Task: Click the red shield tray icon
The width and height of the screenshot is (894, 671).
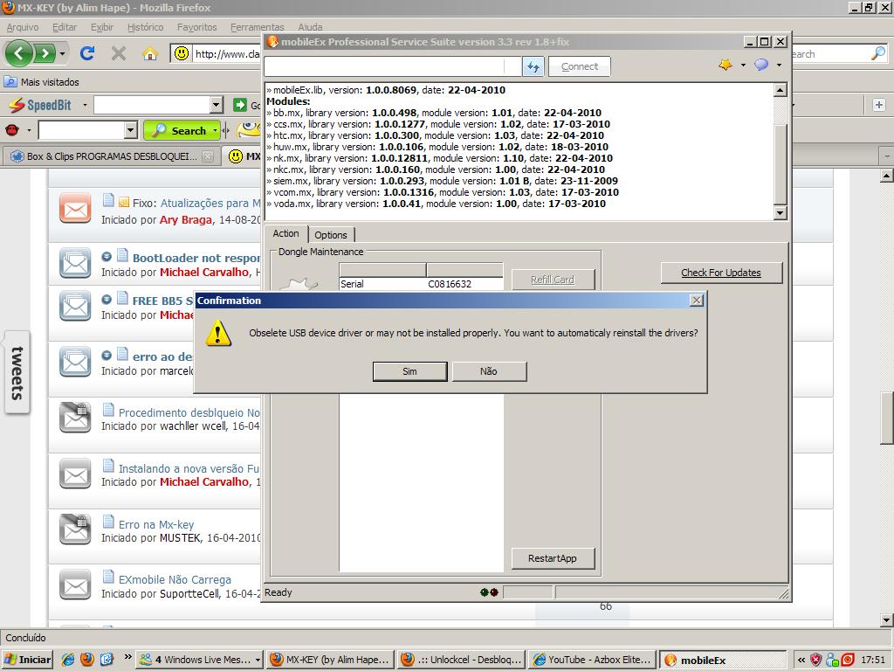Action: (x=816, y=660)
